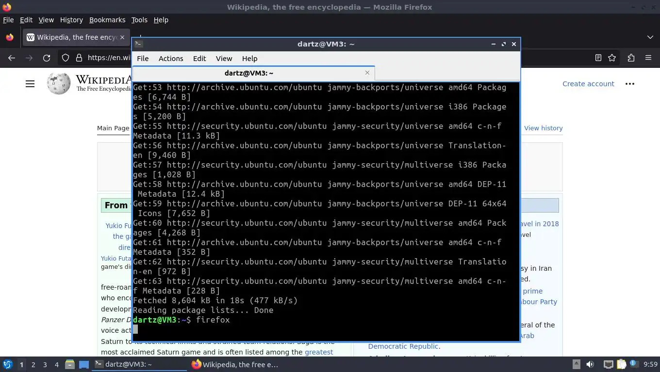The image size is (660, 372).
Task: Click the show desktop taskbar icon
Action: [84, 364]
